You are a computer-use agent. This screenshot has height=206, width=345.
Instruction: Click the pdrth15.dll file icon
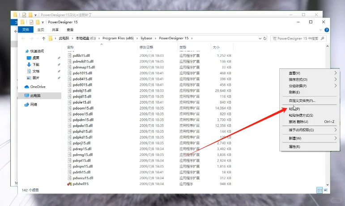69,172
